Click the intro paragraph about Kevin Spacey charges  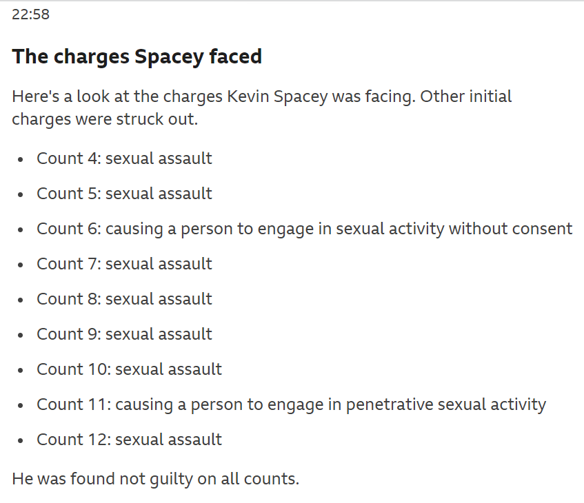(x=262, y=107)
